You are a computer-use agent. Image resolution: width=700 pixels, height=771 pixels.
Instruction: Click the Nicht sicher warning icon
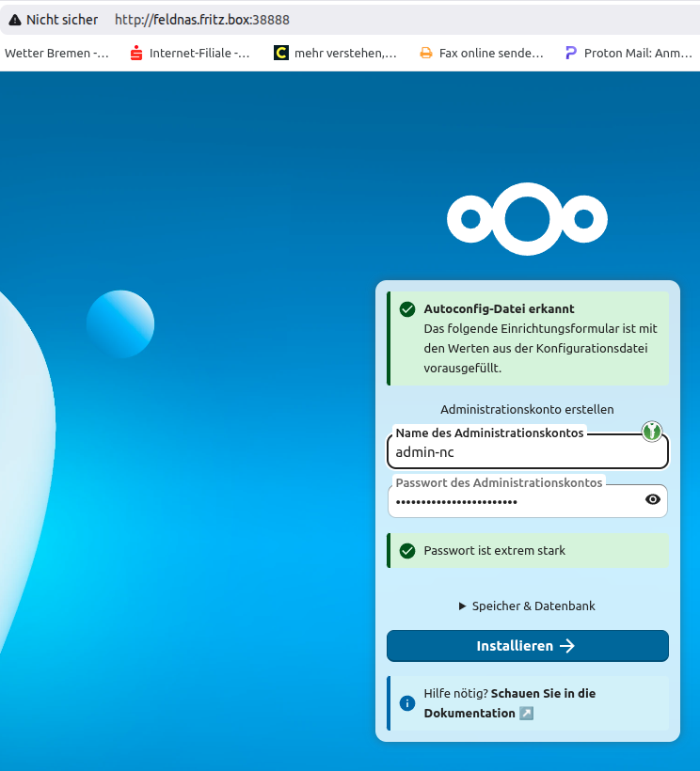14,20
